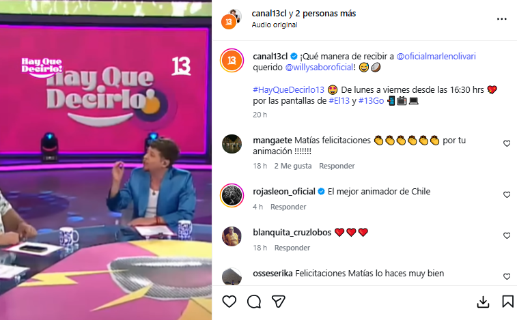
Task: Open the three-dot more options menu
Action: 502,19
